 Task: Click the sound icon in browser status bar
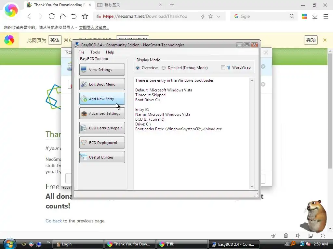(298, 236)
